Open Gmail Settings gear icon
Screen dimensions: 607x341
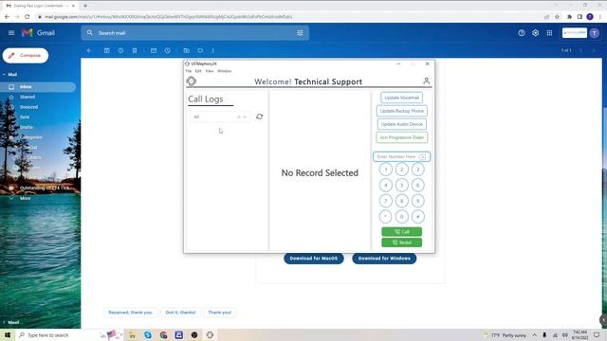535,33
